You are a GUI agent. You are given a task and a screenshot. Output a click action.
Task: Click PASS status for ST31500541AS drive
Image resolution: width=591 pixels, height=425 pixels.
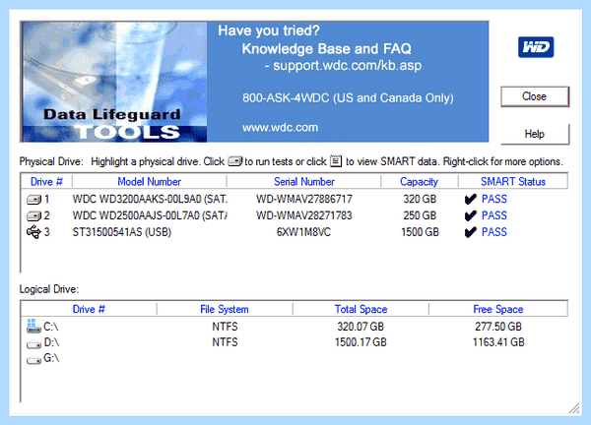(x=494, y=232)
